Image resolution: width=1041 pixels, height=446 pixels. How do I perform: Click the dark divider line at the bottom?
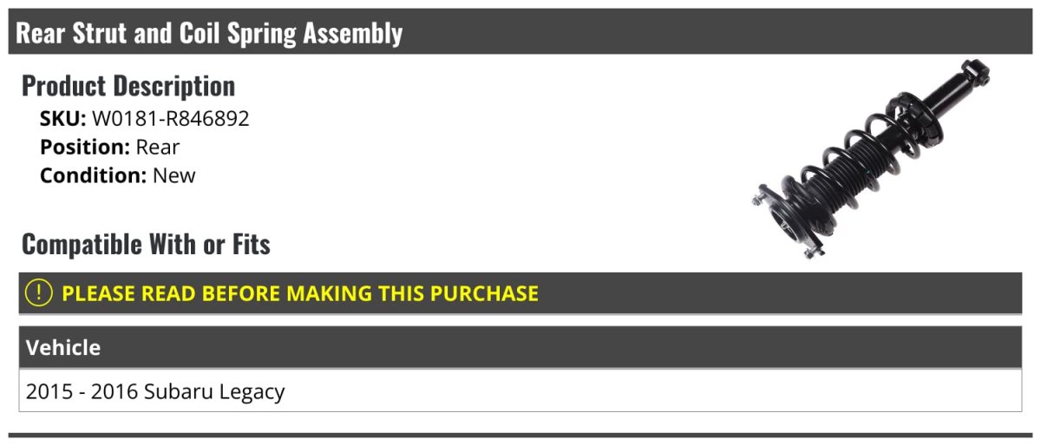pos(520,435)
